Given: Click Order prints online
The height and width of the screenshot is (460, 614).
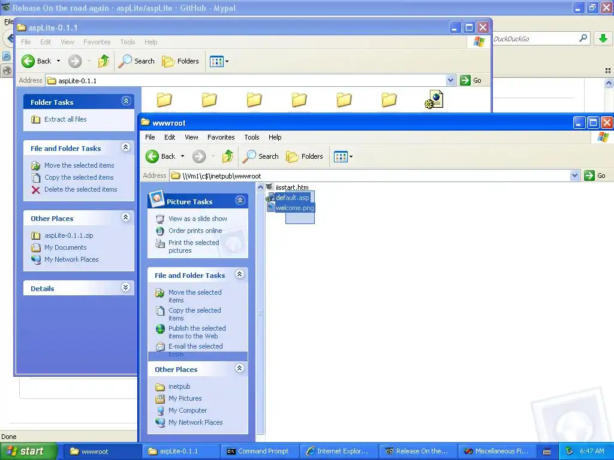Looking at the screenshot, I should [195, 231].
